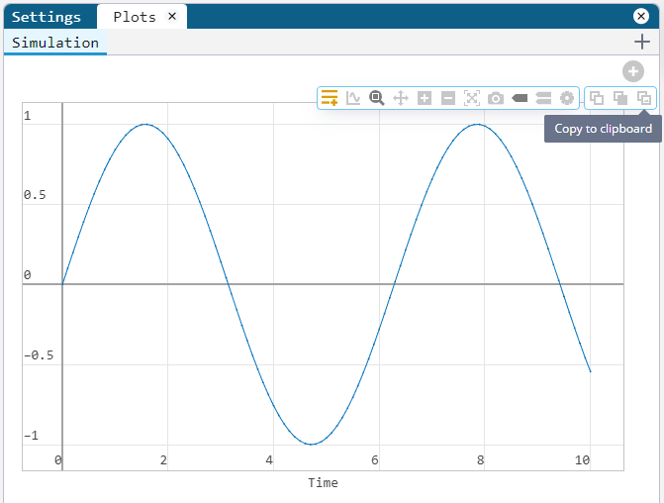This screenshot has width=664, height=503.
Task: Download plot with the camera icon
Action: (x=496, y=98)
